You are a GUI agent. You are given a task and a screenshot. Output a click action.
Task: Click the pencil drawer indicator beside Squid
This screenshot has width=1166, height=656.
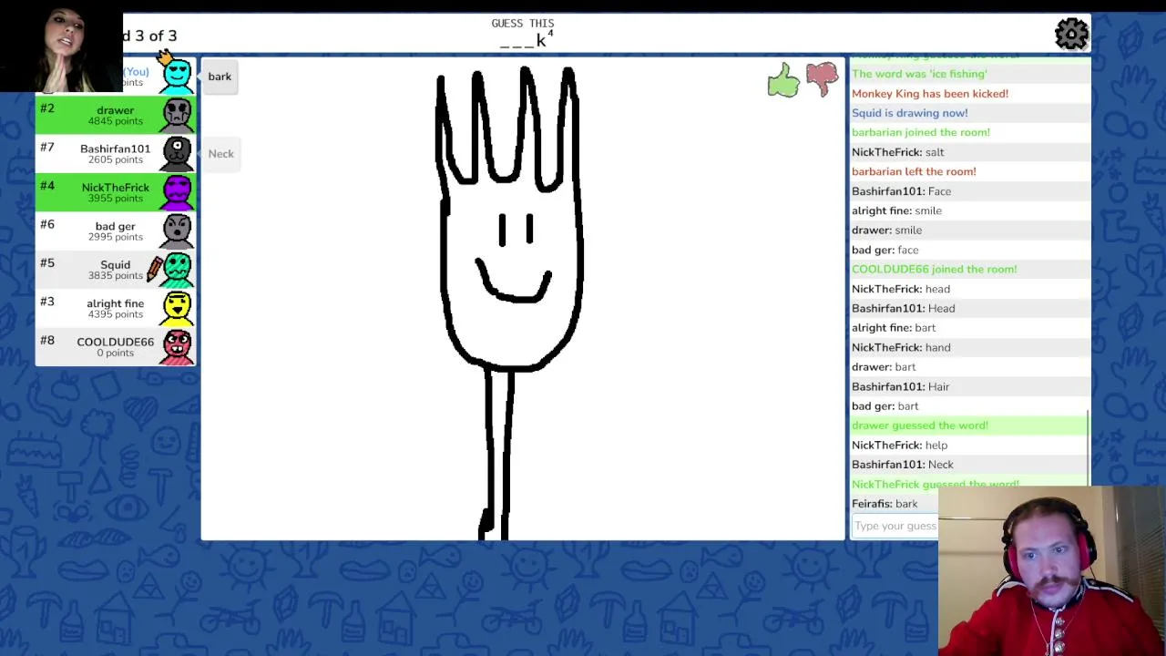coord(155,269)
